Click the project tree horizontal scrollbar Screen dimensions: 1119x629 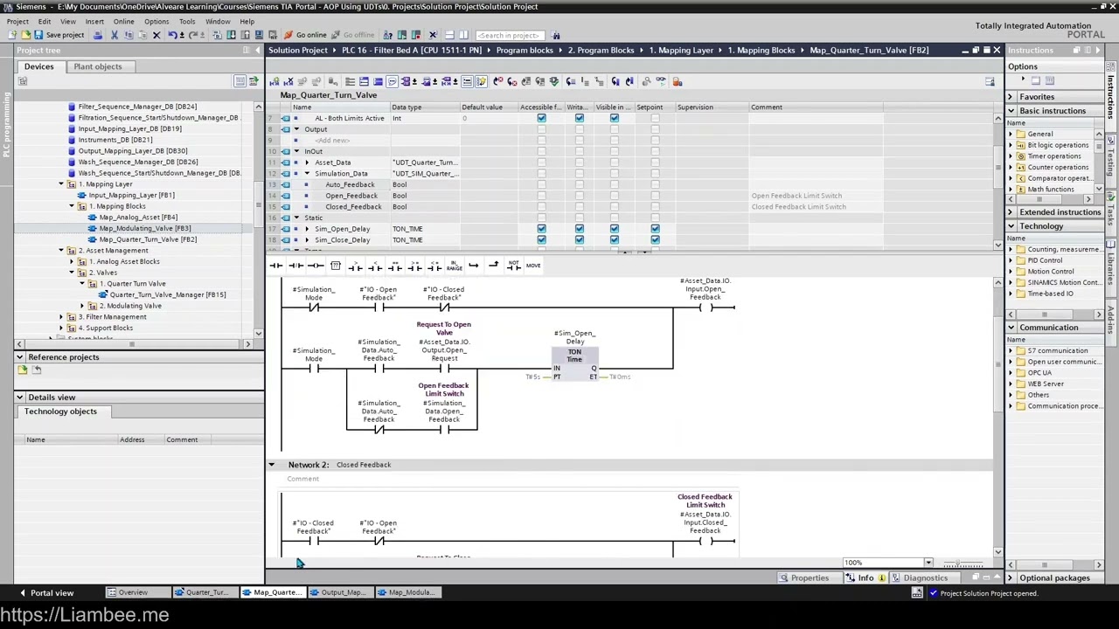(134, 344)
